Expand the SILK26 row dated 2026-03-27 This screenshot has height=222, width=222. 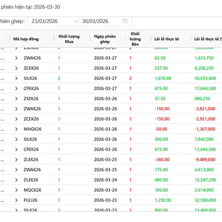pyautogui.click(x=16, y=78)
